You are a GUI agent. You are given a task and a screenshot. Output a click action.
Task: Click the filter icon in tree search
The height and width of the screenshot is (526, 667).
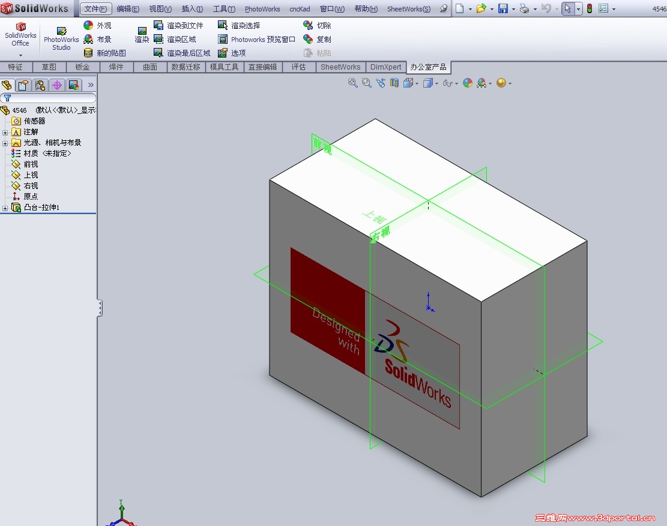(7, 98)
